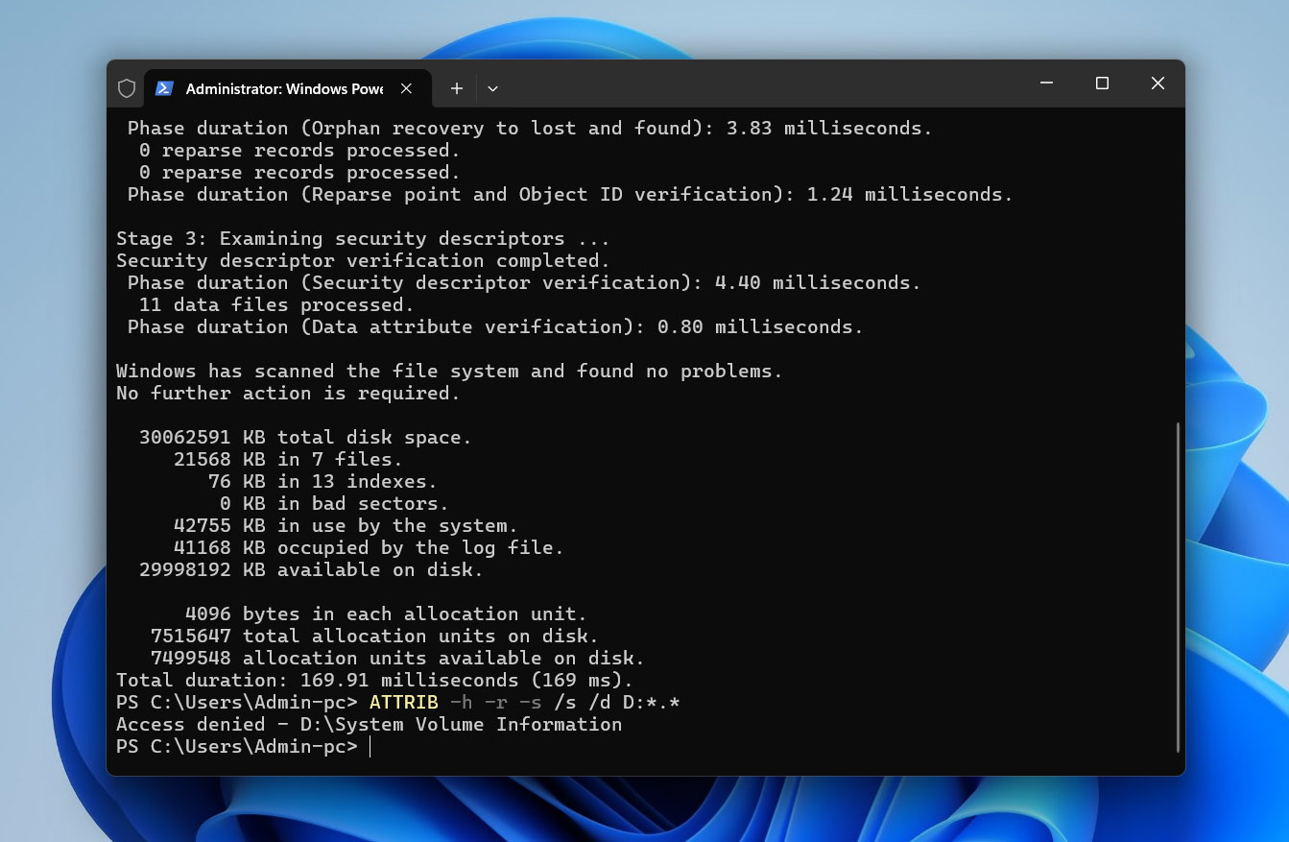Screen dimensions: 1289x842
Task: Click the shield icon in the title bar
Action: click(127, 88)
